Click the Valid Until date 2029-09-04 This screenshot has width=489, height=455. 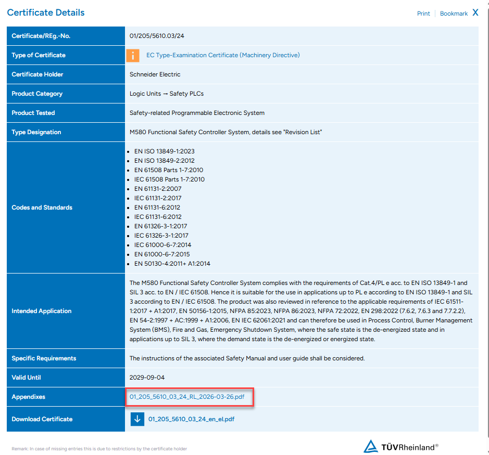tap(147, 378)
